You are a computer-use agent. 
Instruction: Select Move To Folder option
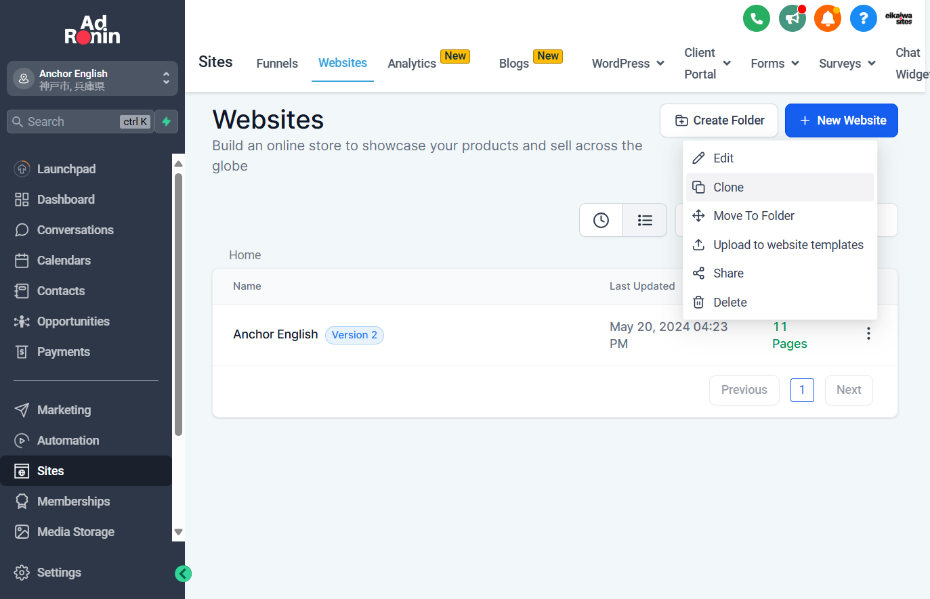780,216
